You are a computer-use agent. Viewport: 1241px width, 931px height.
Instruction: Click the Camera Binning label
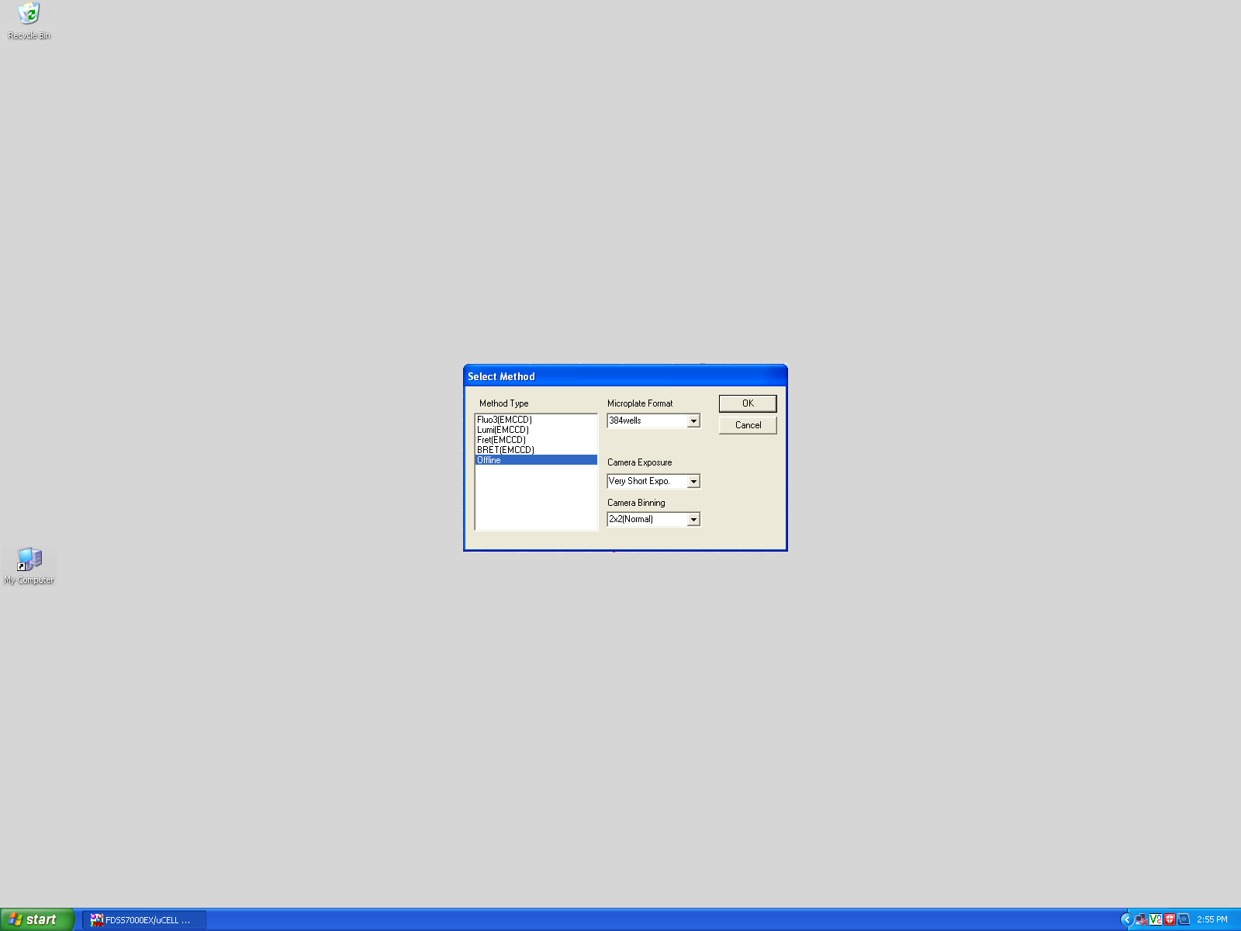coord(636,503)
